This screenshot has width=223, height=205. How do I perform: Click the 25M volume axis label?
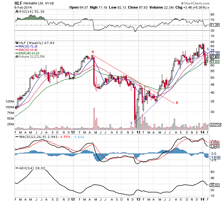[10, 124]
